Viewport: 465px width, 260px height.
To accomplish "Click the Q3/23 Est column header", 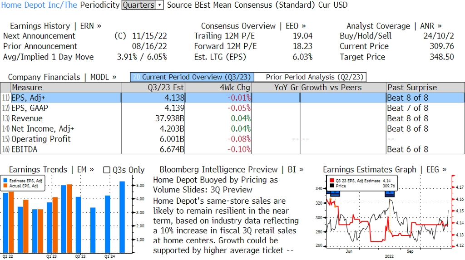I will [x=153, y=88].
